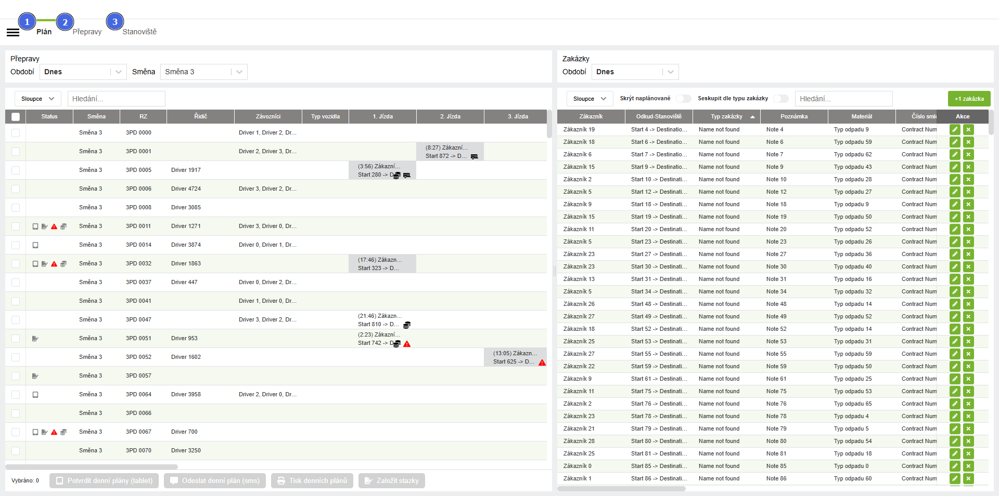Check the row checkbox for 3PD 0000
The image size is (999, 496).
click(x=16, y=133)
